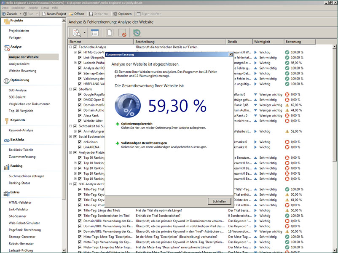
Task: Toggle the Site-Rank checkbox
Action: [75, 89]
